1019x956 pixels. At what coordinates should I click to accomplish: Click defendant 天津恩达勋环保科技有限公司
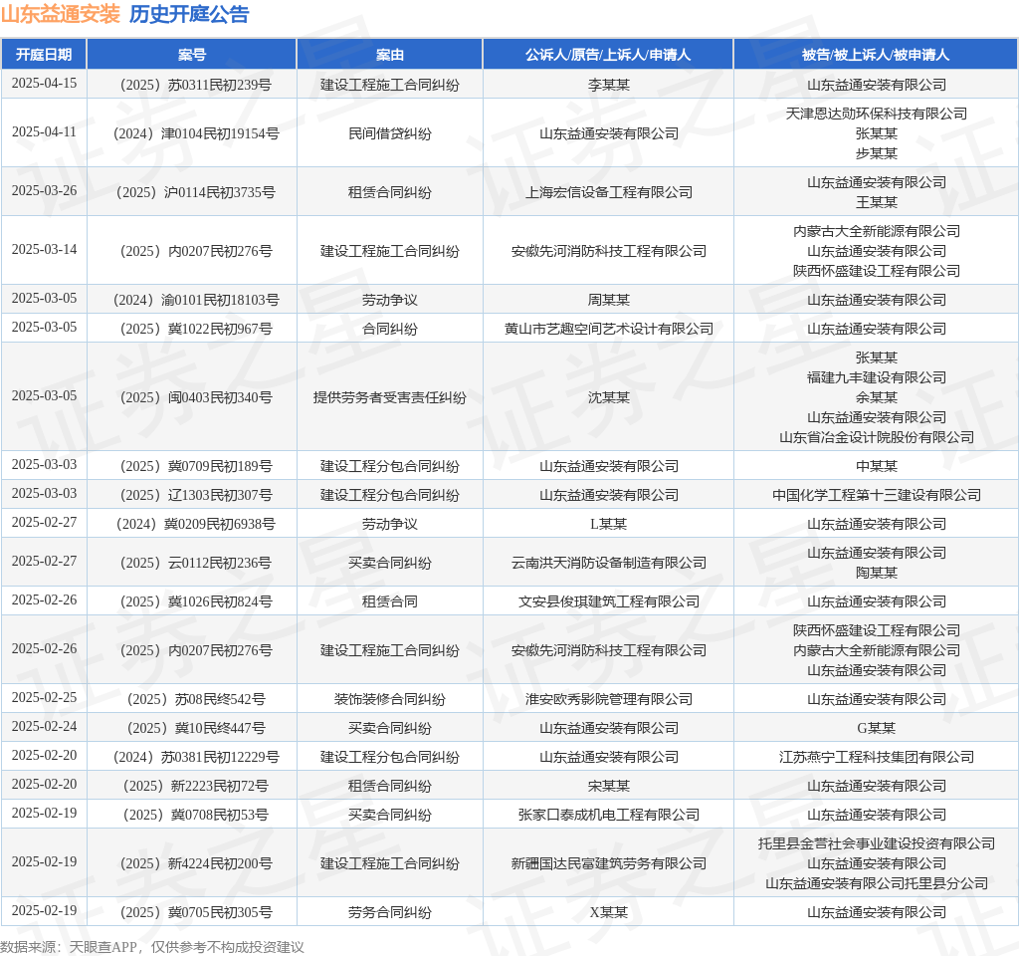tap(876, 114)
